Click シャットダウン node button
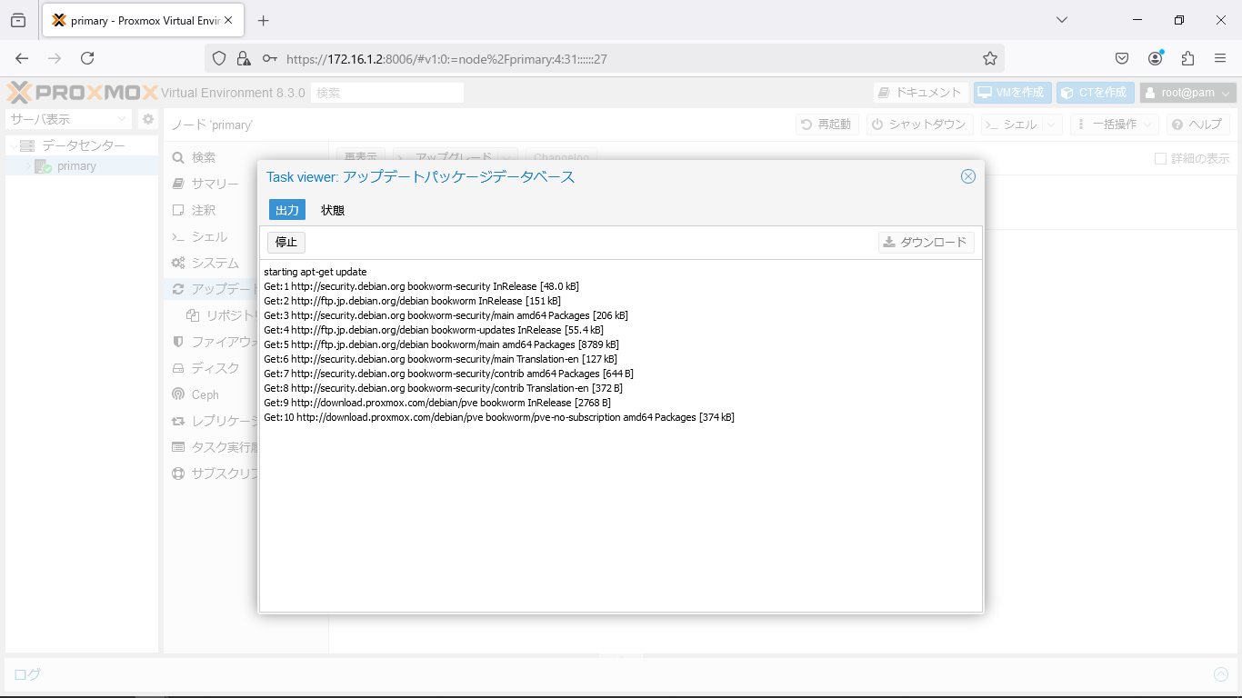 click(919, 125)
